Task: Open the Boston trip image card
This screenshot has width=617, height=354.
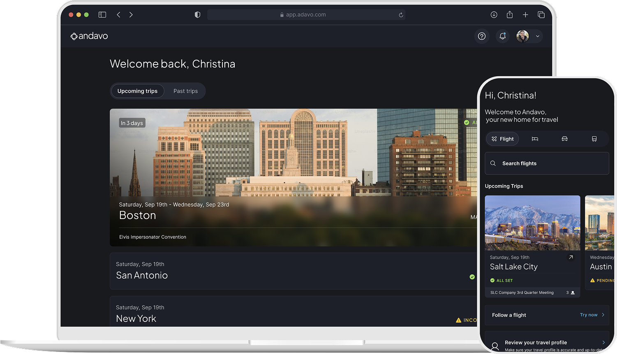Action: [x=293, y=177]
